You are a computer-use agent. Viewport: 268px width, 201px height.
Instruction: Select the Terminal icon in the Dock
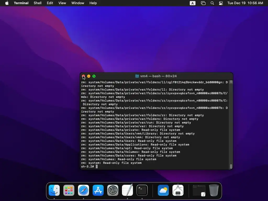point(142,190)
